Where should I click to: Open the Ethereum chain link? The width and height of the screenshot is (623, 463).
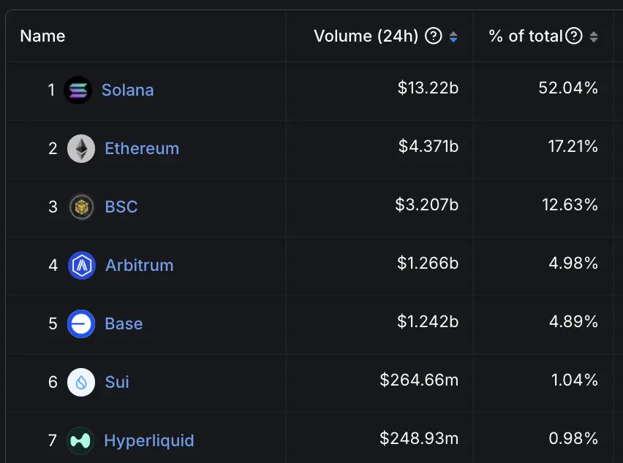(x=142, y=148)
